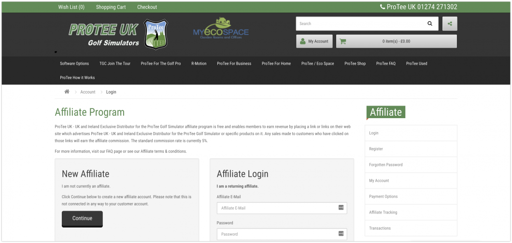
Task: Open Affiliate Tracking sidebar link
Action: pos(411,212)
